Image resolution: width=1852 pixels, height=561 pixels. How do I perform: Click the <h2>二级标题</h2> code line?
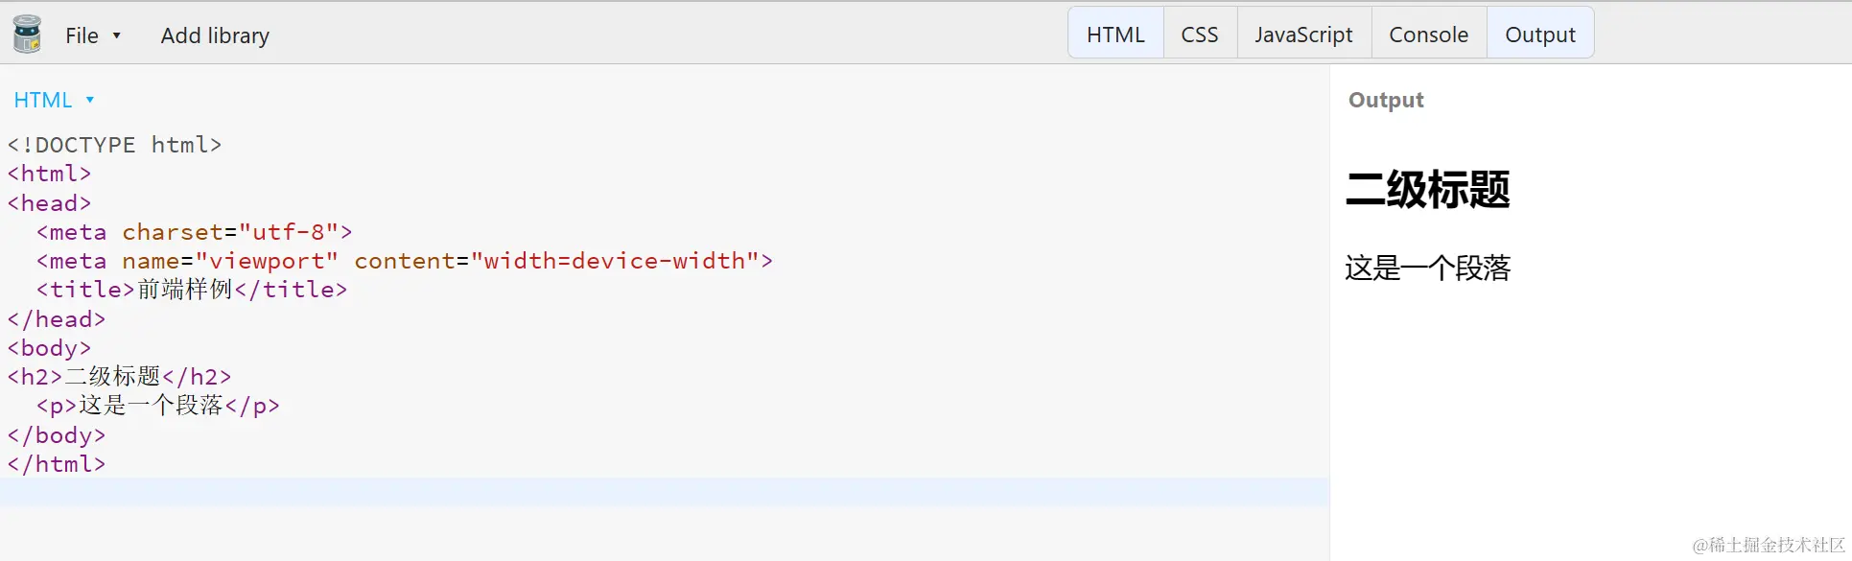(x=120, y=377)
